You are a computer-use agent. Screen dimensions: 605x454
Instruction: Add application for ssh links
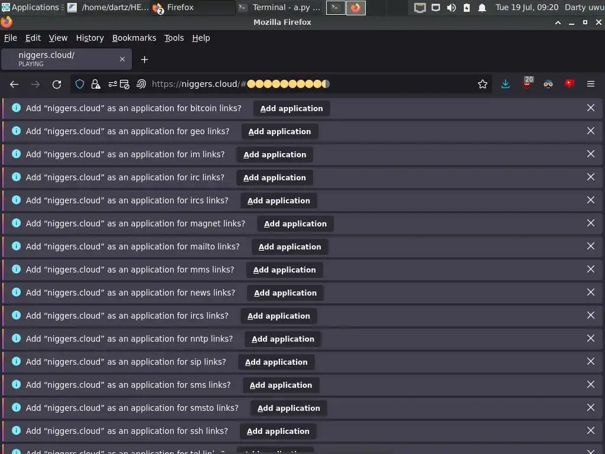(x=278, y=431)
